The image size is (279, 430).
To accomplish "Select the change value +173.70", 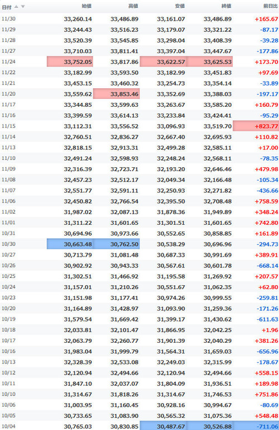I will point(266,62).
